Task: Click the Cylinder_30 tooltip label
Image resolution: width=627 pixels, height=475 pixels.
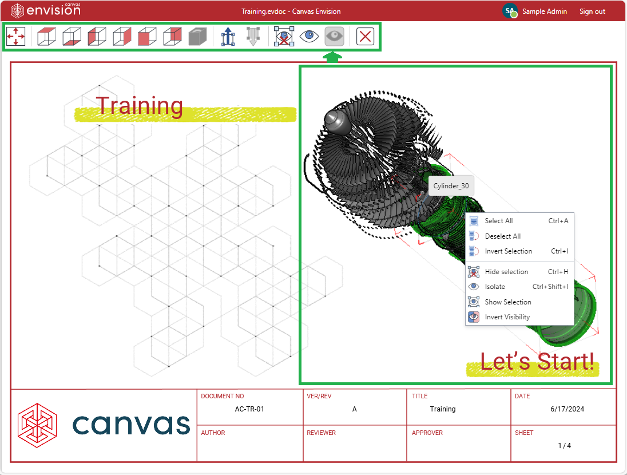Action: click(451, 185)
